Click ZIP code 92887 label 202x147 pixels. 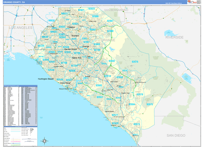pyautogui.click(x=110, y=21)
